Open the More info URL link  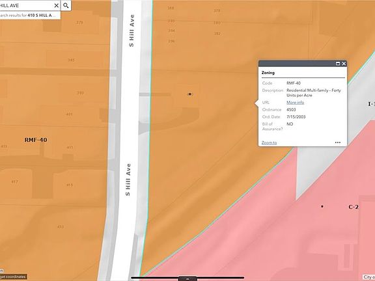(296, 103)
